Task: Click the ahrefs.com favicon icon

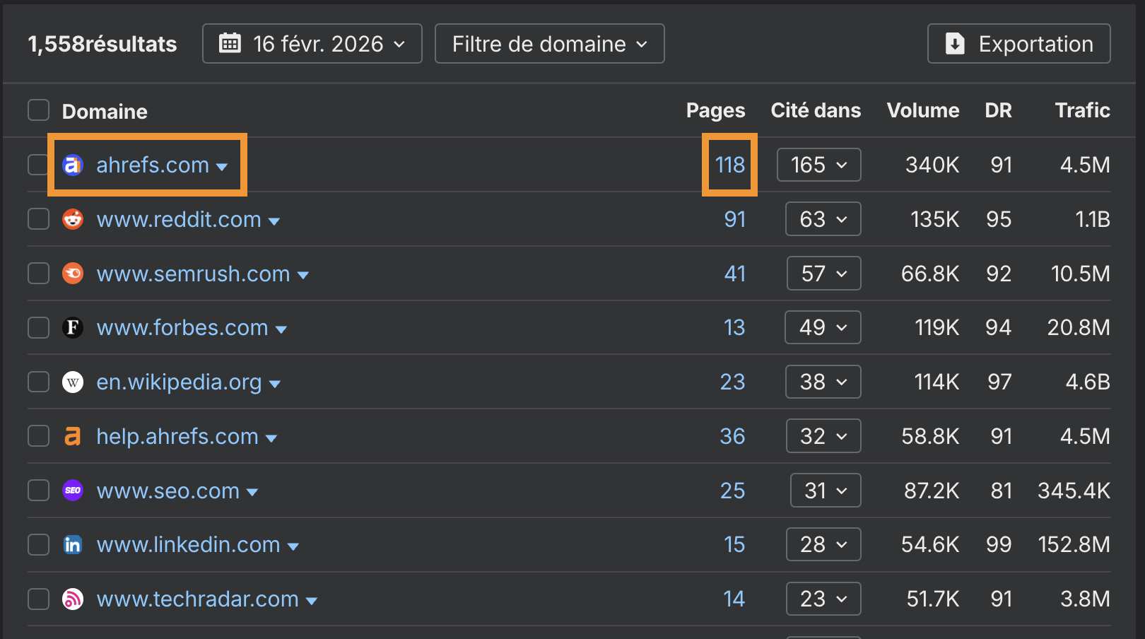Action: tap(73, 165)
